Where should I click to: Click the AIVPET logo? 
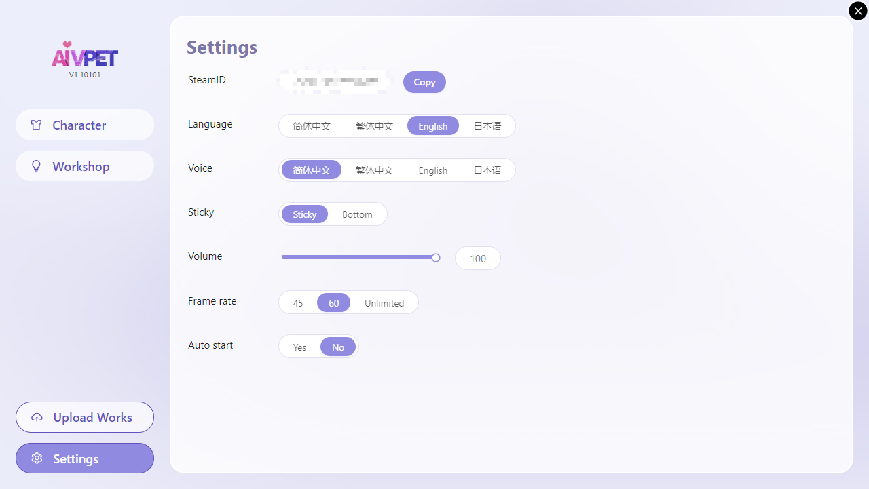click(85, 55)
